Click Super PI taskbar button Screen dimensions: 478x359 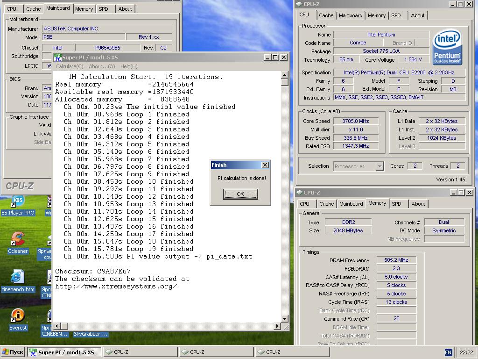[x=64, y=352]
